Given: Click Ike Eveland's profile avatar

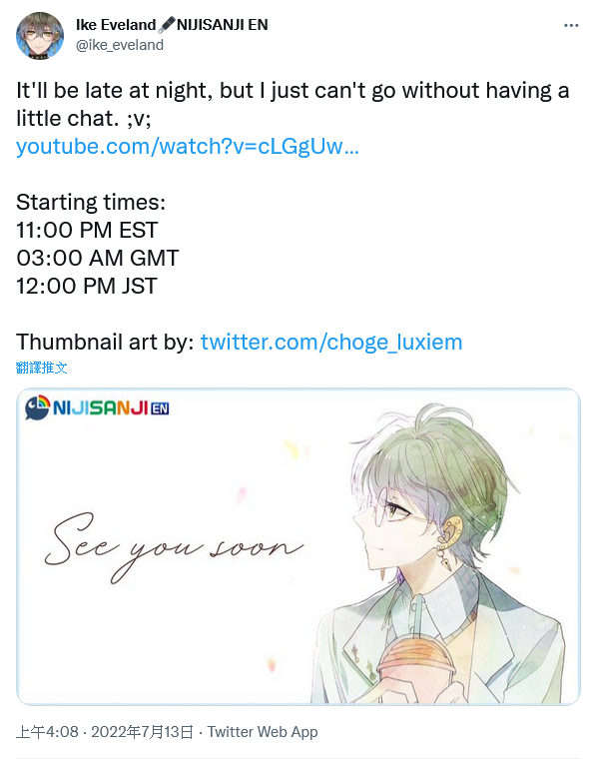Looking at the screenshot, I should coord(40,36).
